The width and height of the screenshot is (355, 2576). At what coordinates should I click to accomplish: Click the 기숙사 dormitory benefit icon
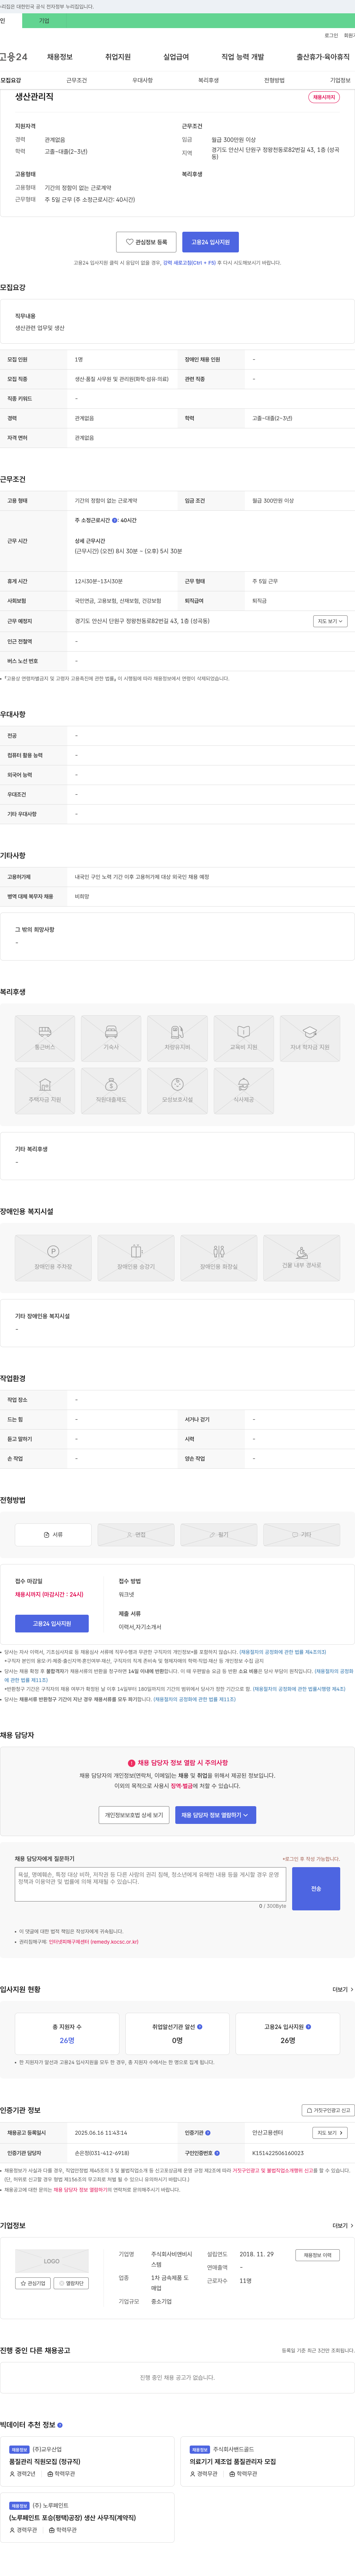coord(111,1038)
